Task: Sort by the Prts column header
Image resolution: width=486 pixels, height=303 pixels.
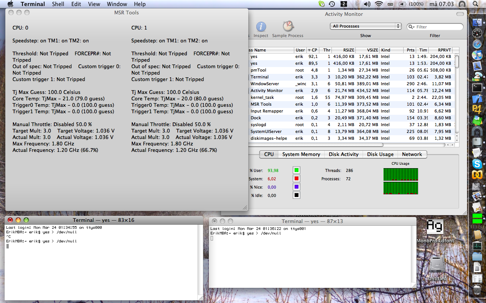Action: point(409,50)
